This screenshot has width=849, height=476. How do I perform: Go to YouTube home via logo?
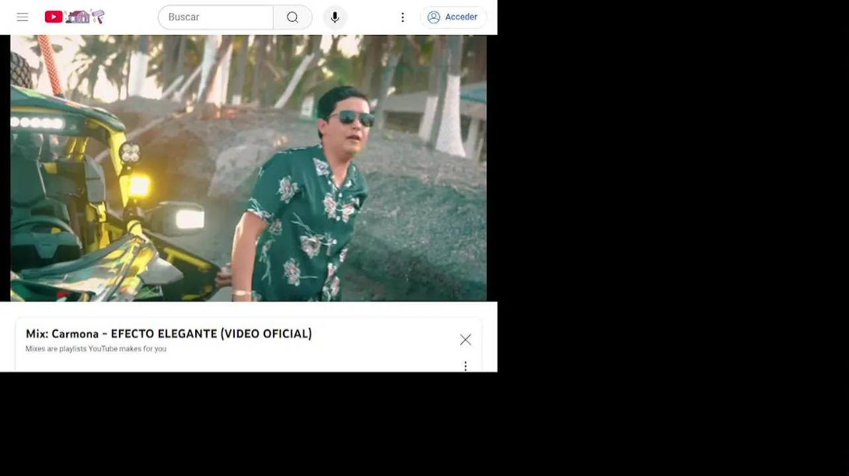pyautogui.click(x=75, y=17)
